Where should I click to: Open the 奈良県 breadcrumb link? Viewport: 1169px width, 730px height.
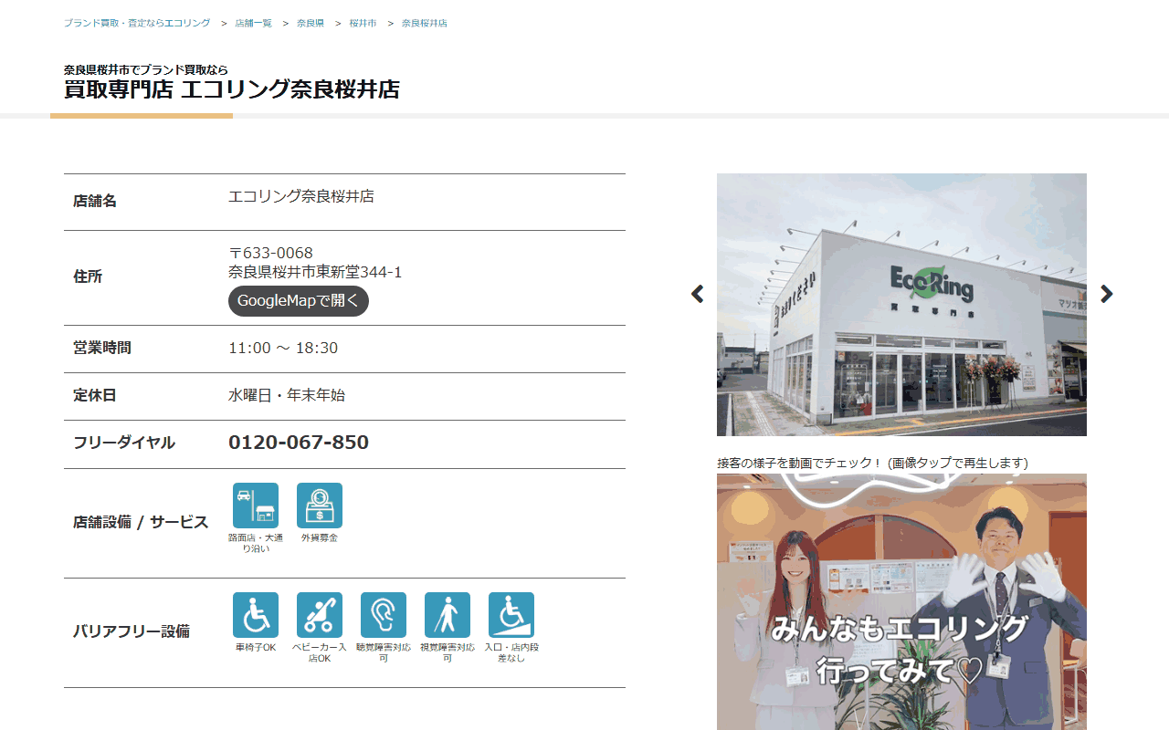coord(311,23)
